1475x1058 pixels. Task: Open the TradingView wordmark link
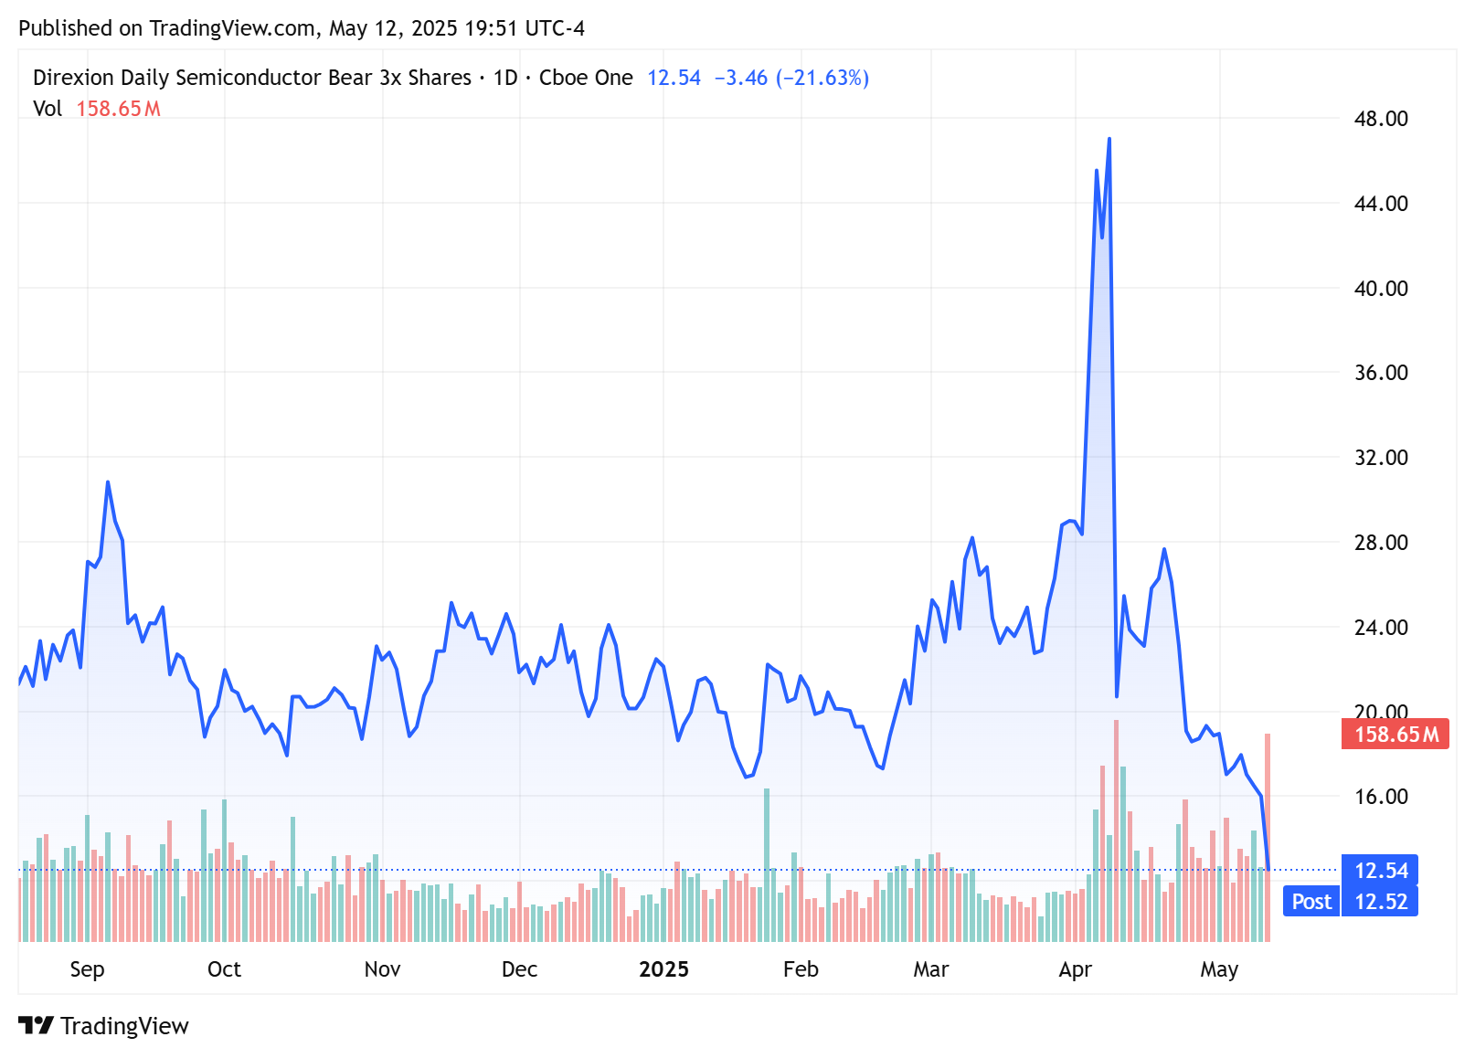124,1026
